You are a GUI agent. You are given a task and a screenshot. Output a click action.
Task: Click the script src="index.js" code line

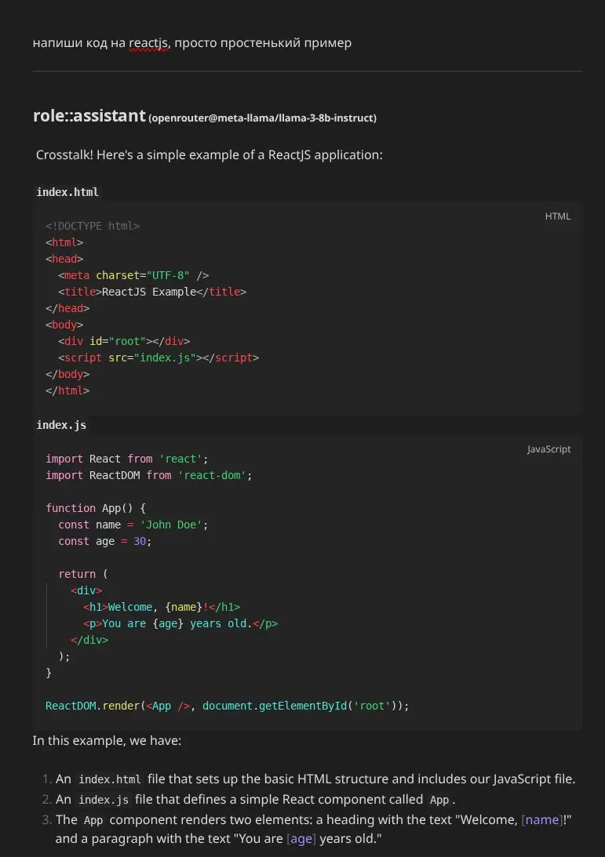click(x=158, y=358)
